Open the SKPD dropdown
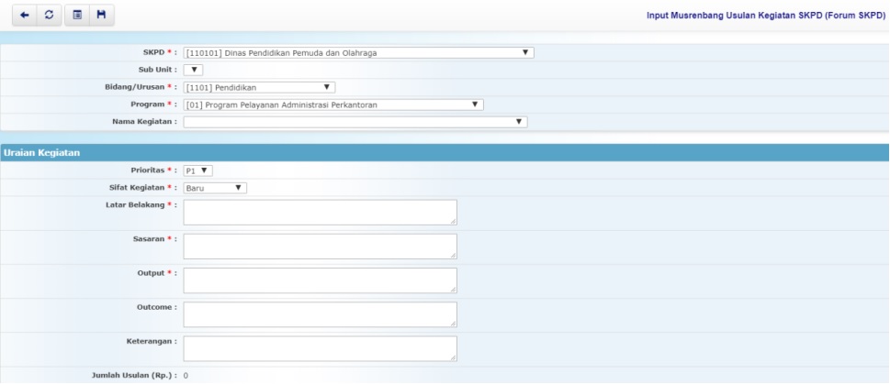This screenshot has width=890, height=384. (358, 53)
